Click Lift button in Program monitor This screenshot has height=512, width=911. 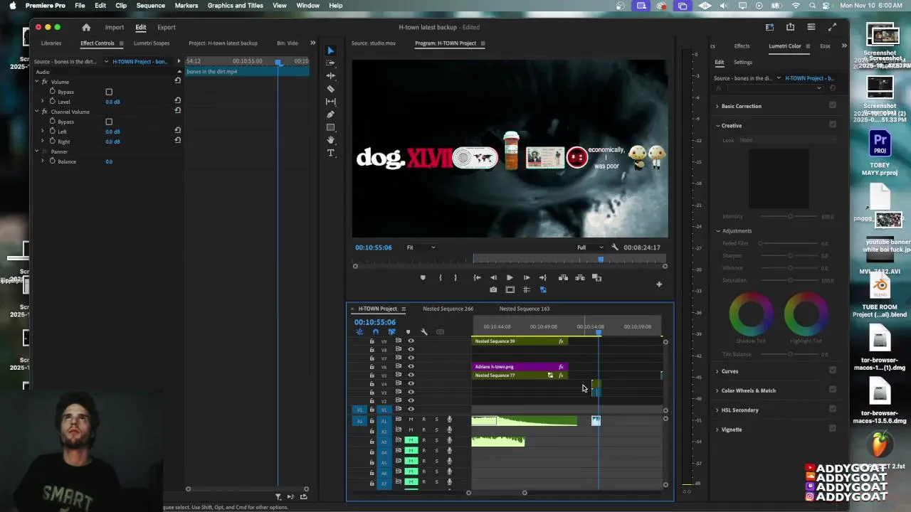coord(563,277)
